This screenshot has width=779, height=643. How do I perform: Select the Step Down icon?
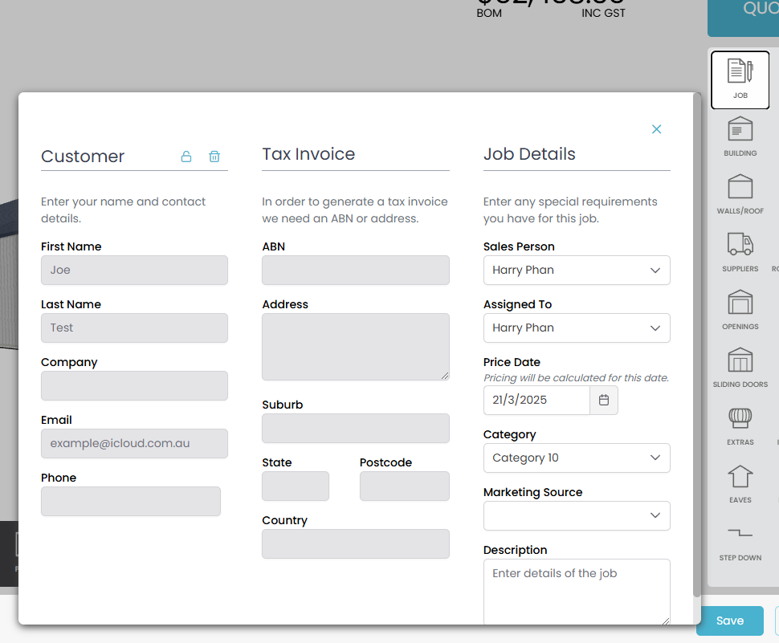[x=740, y=535]
